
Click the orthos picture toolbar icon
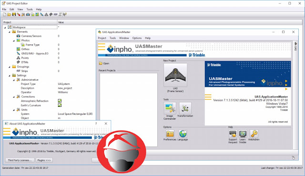(x=37, y=14)
